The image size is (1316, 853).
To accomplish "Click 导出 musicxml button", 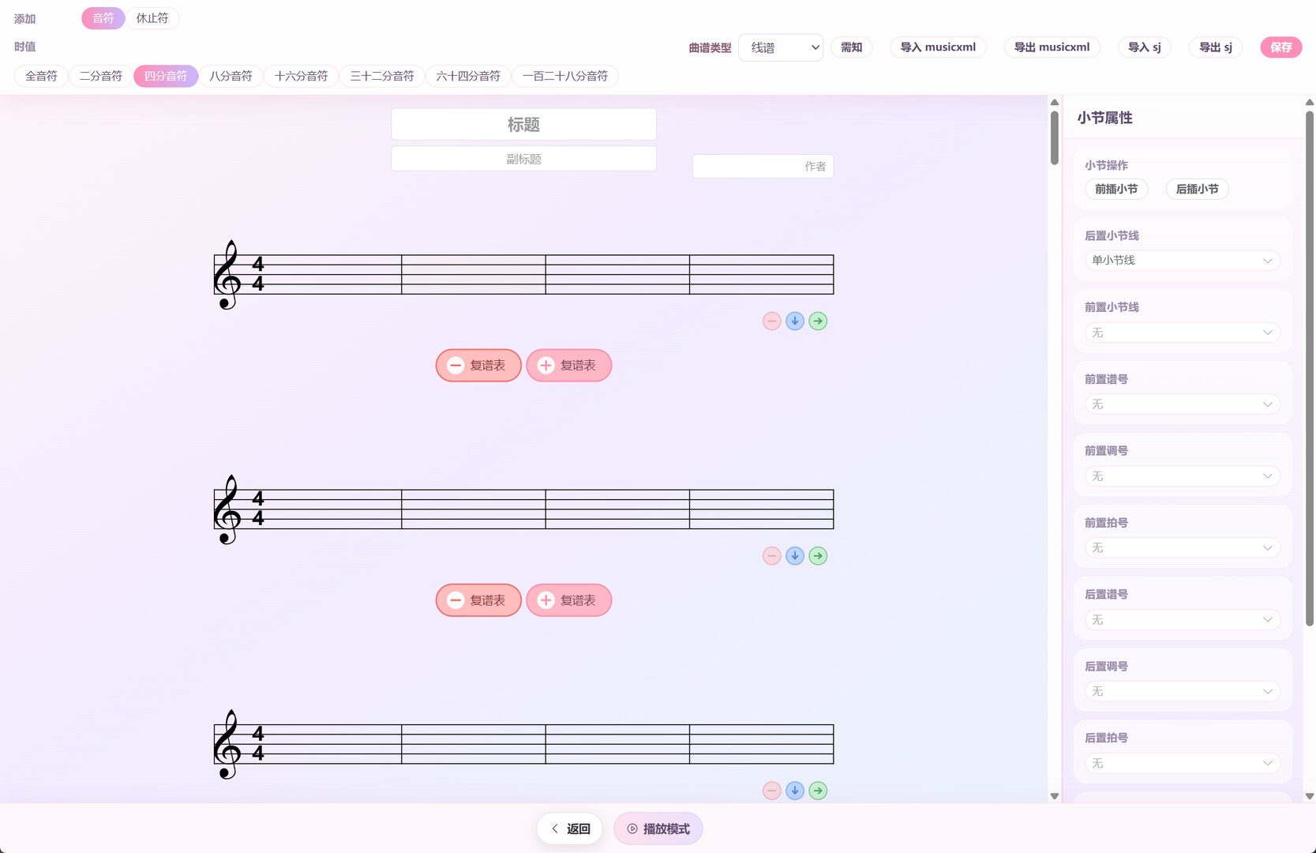I will (x=1052, y=47).
